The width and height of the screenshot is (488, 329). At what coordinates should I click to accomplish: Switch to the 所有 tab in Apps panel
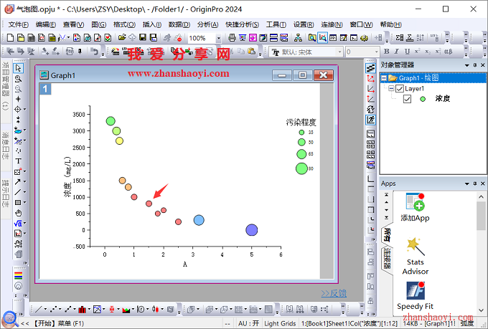coord(387,235)
